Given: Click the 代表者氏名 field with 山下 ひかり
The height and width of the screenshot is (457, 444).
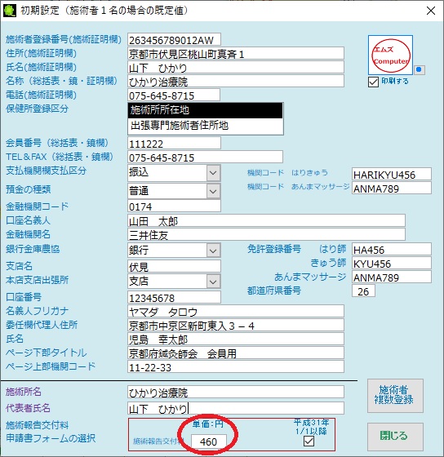Looking at the screenshot, I should (x=236, y=408).
